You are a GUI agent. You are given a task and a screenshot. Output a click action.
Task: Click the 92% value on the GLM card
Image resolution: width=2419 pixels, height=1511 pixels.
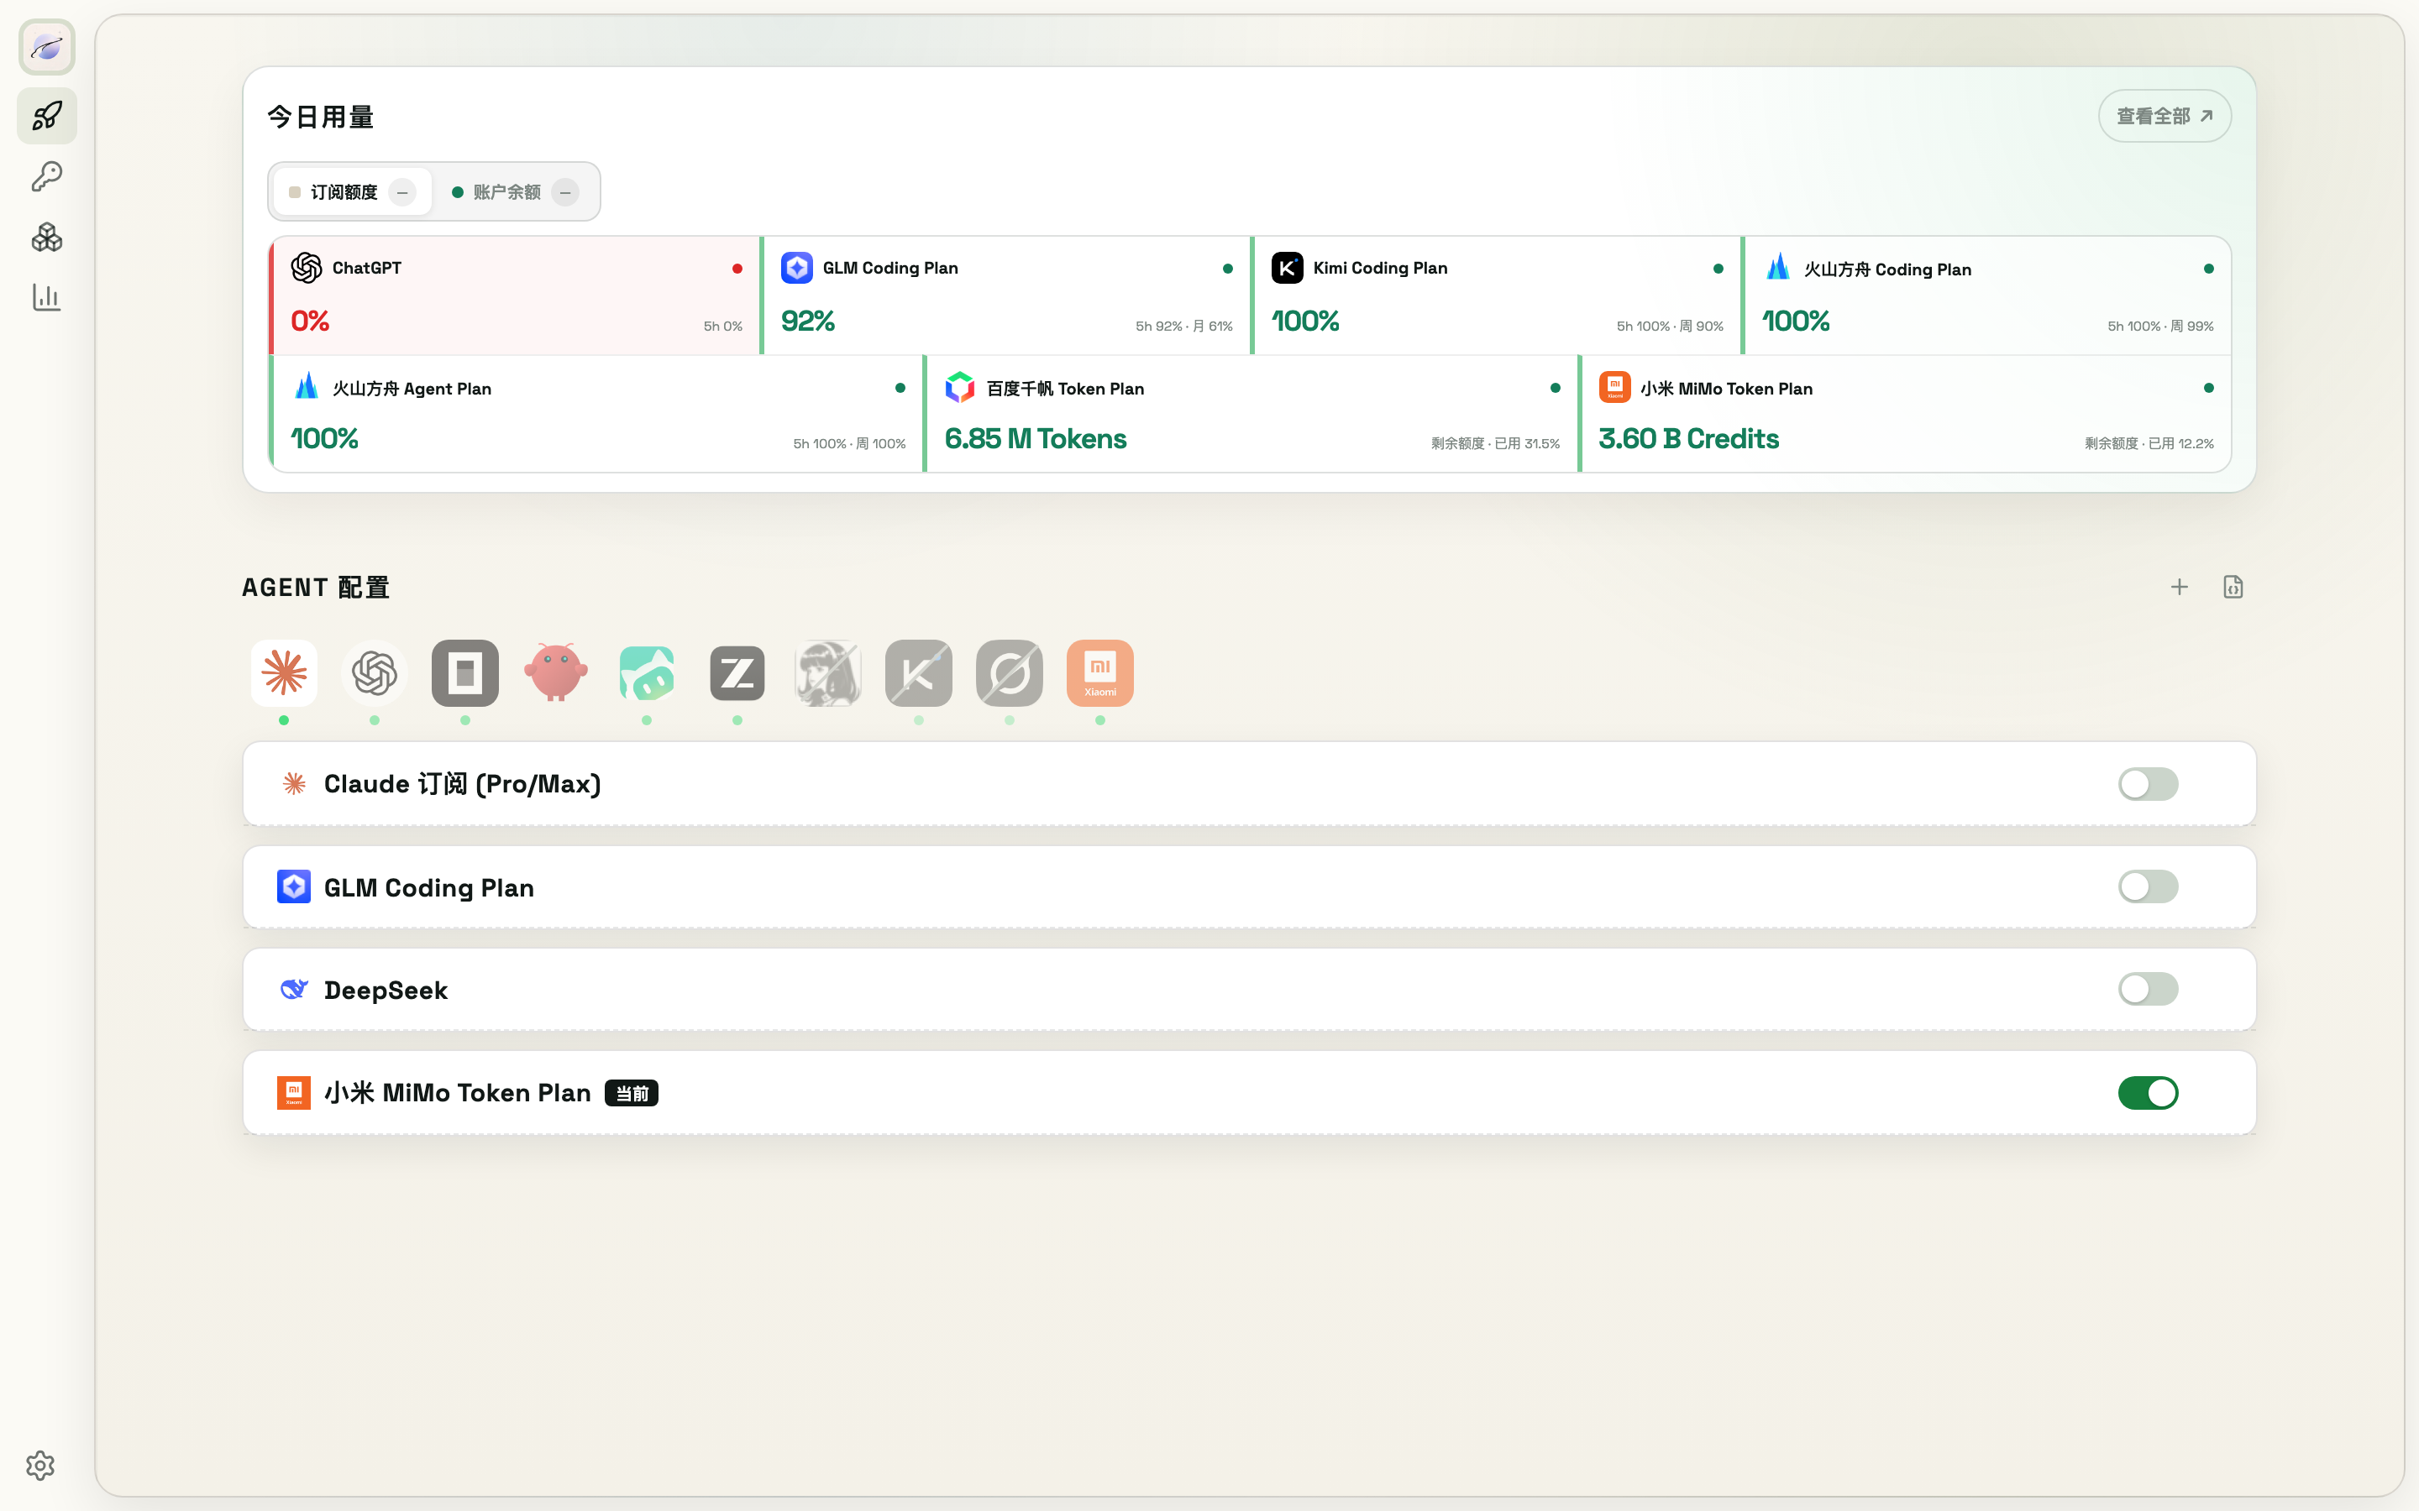point(808,321)
